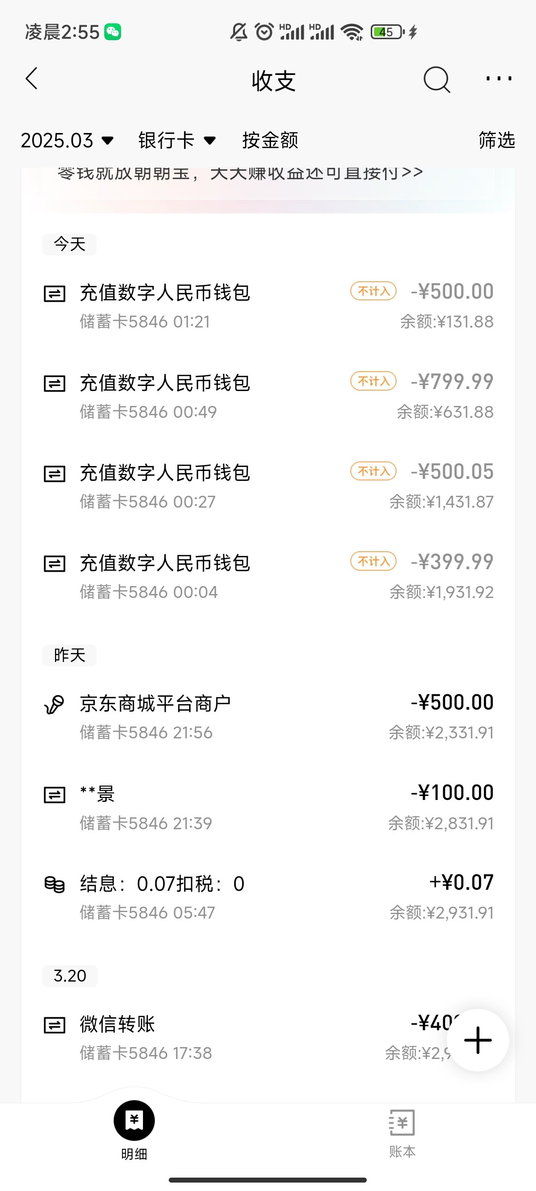Open the 筛选 filter options
The height and width of the screenshot is (1191, 536).
pos(496,140)
